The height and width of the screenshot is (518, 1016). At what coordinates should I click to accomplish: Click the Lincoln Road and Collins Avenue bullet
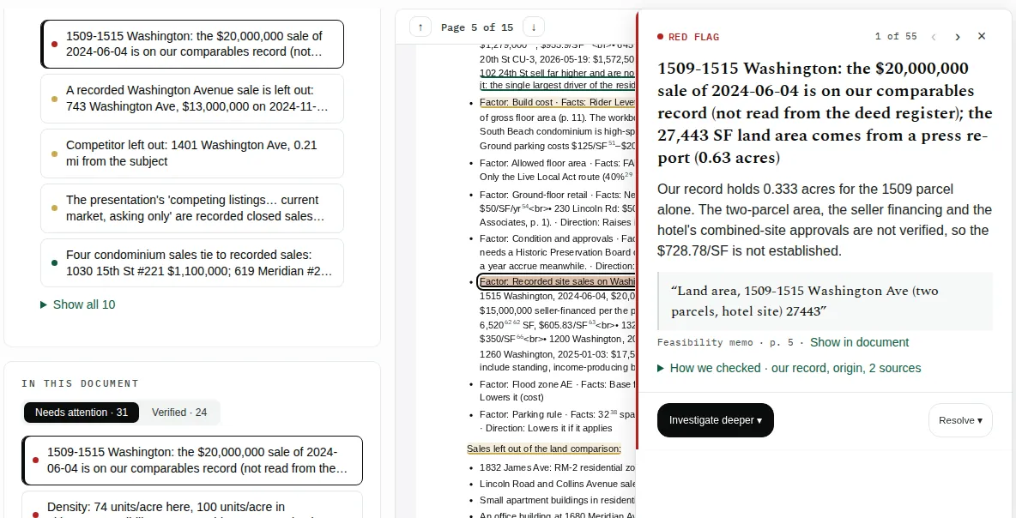557,484
